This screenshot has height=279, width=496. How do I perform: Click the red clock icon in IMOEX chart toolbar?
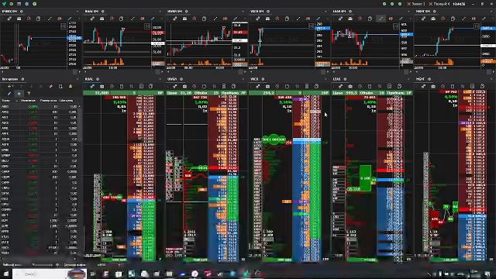point(29,19)
